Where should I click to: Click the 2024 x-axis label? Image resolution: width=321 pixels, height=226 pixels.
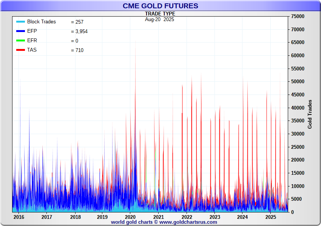242,217
